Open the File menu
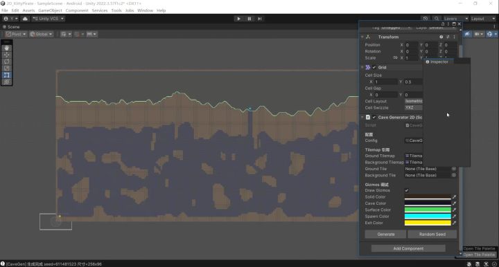The image size is (499, 267). [x=5, y=10]
